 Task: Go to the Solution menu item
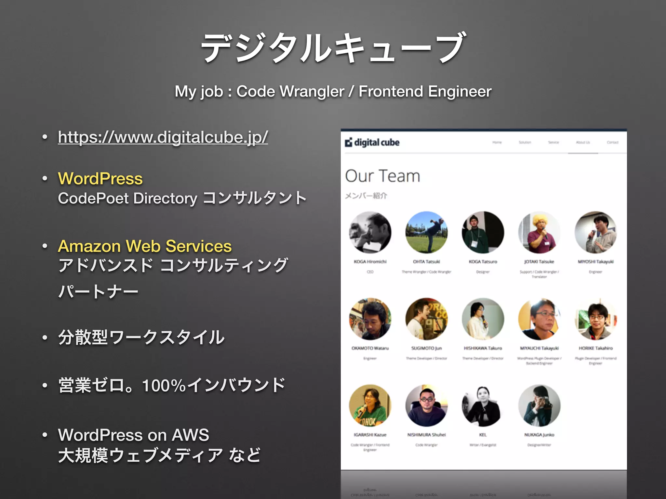pyautogui.click(x=525, y=142)
